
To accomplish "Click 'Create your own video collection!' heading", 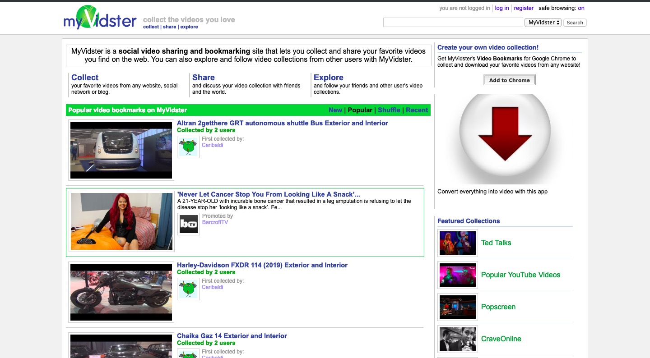I will tap(488, 47).
